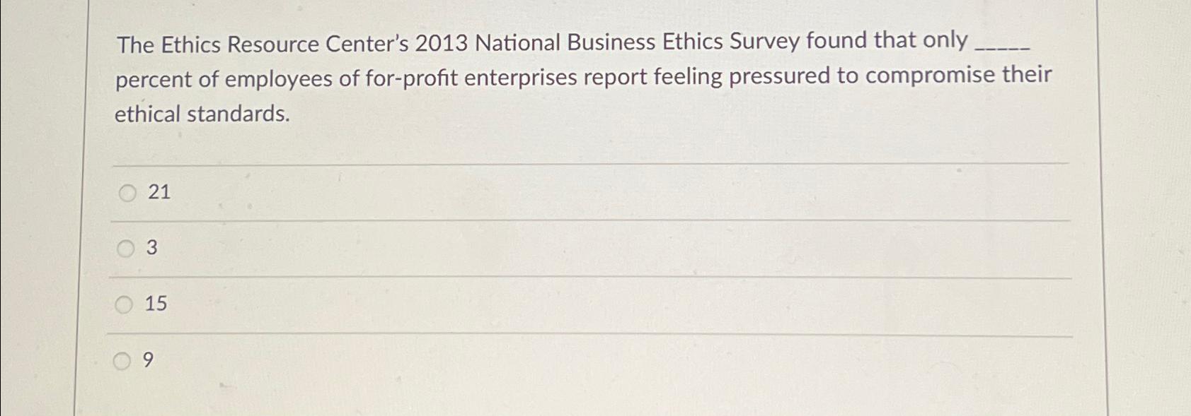Click the word "employees" in the question
1191x416 pixels.
(x=279, y=79)
